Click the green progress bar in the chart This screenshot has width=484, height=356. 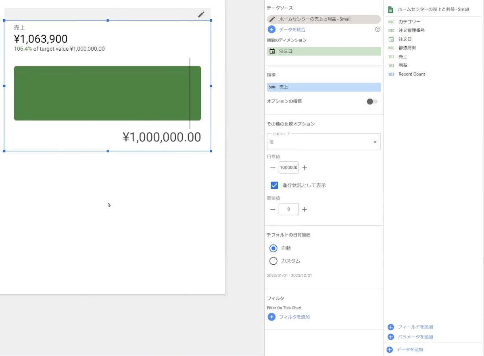click(x=101, y=93)
